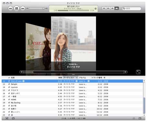Viewport: 147px width, 122px height.
Task: Uncheck the checkbox for track row 17
Action: (9, 96)
